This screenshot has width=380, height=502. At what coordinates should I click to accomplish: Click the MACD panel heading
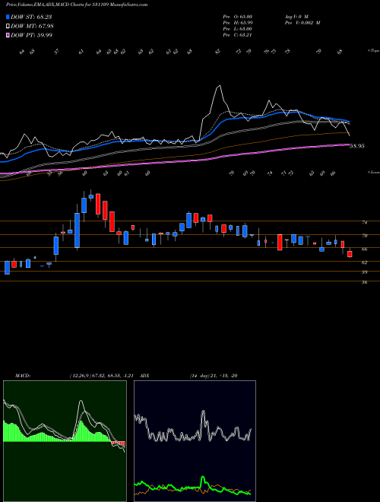[x=23, y=376]
